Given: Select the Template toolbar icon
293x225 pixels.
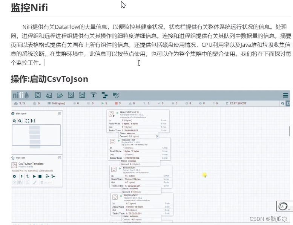Looking at the screenshot, I should pos(105,95).
